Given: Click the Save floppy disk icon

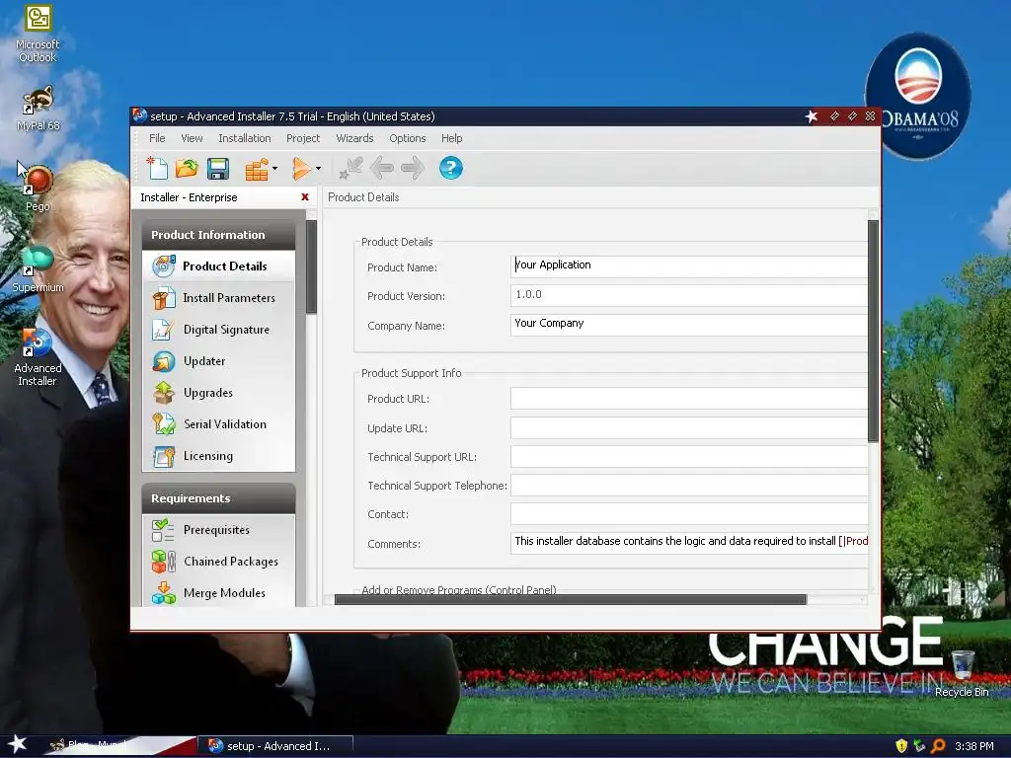Looking at the screenshot, I should [218, 169].
